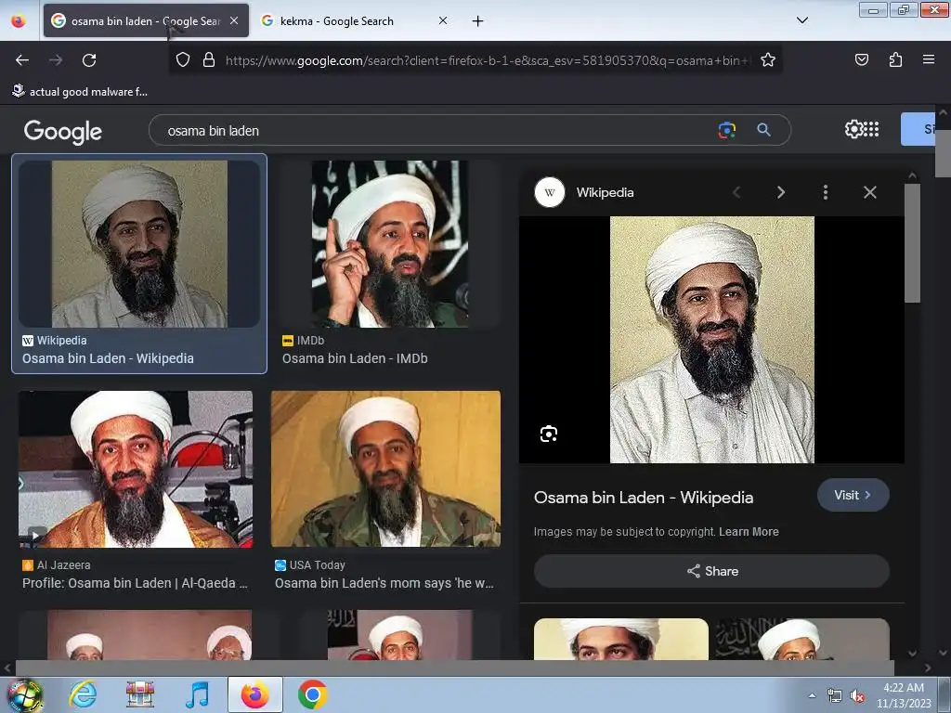Open the Google apps grid
The image size is (951, 713).
(x=871, y=129)
